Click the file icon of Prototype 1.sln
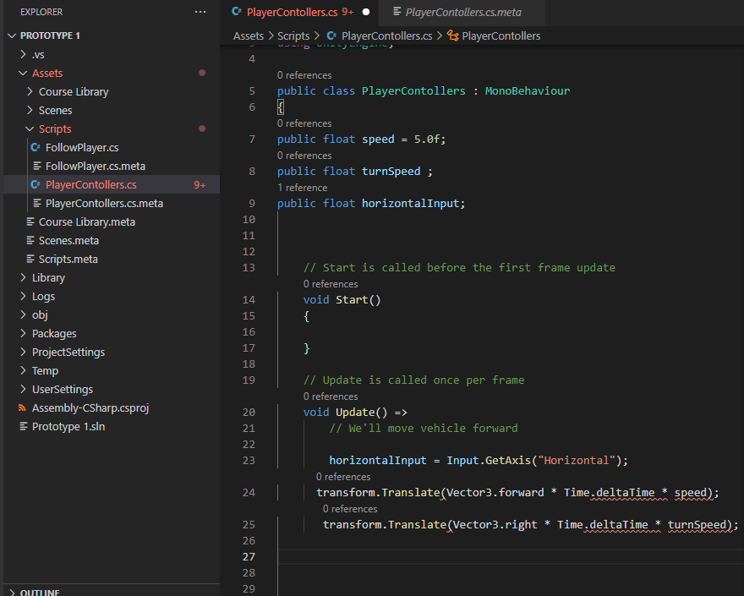Image resolution: width=744 pixels, height=596 pixels. (23, 426)
